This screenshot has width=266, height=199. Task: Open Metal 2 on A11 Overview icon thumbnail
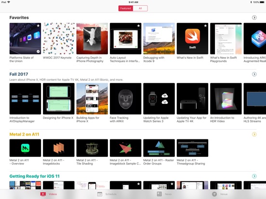[x=25, y=148]
